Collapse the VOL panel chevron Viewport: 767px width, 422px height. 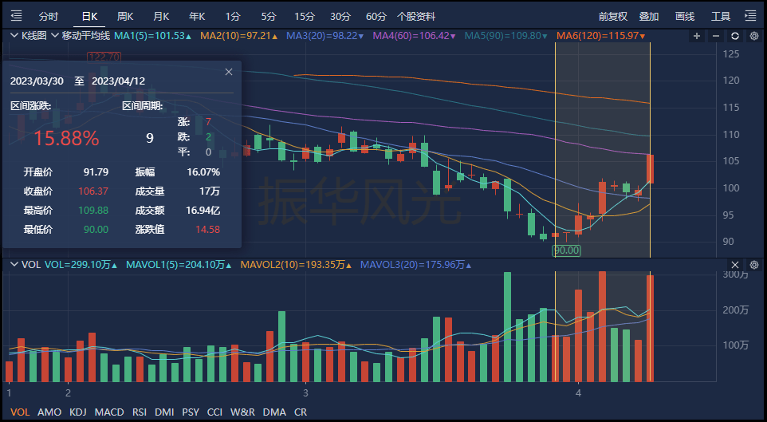(14, 265)
